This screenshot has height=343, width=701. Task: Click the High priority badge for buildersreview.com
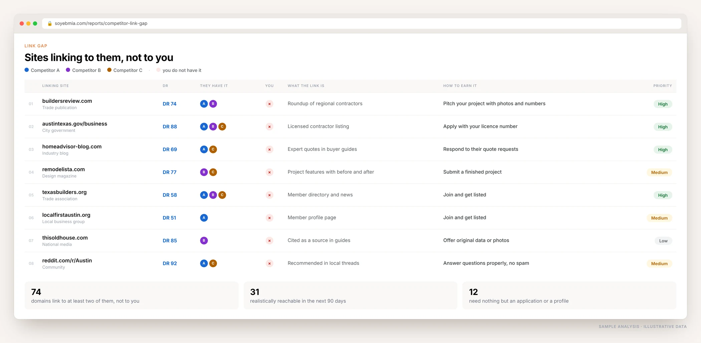point(663,104)
